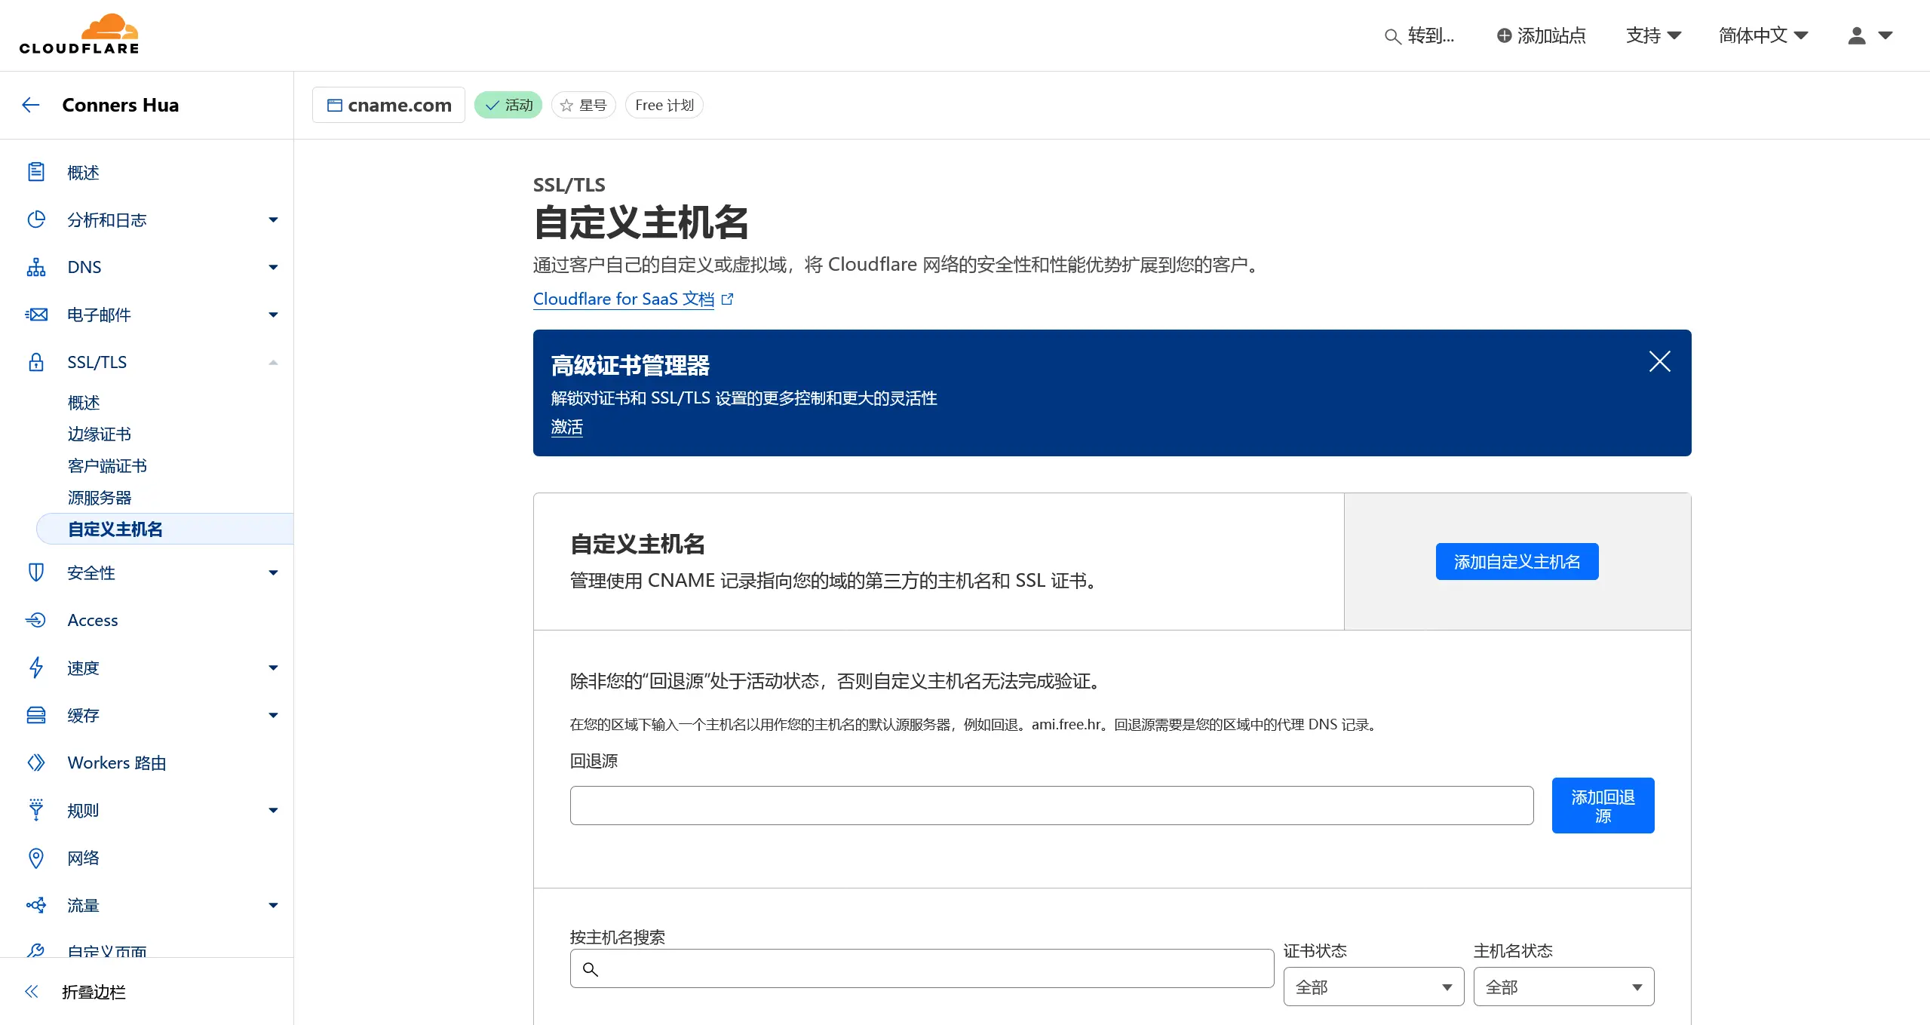Screen dimensions: 1930x1025
Task: Click the back arrow next to Conners Hua
Action: pyautogui.click(x=31, y=105)
